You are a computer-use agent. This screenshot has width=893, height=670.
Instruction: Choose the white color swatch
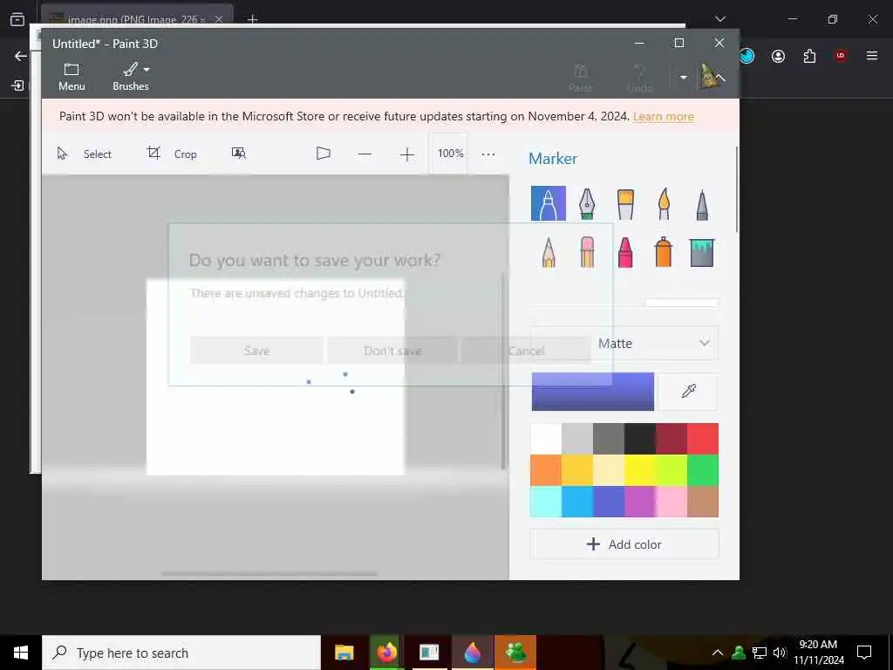click(546, 439)
